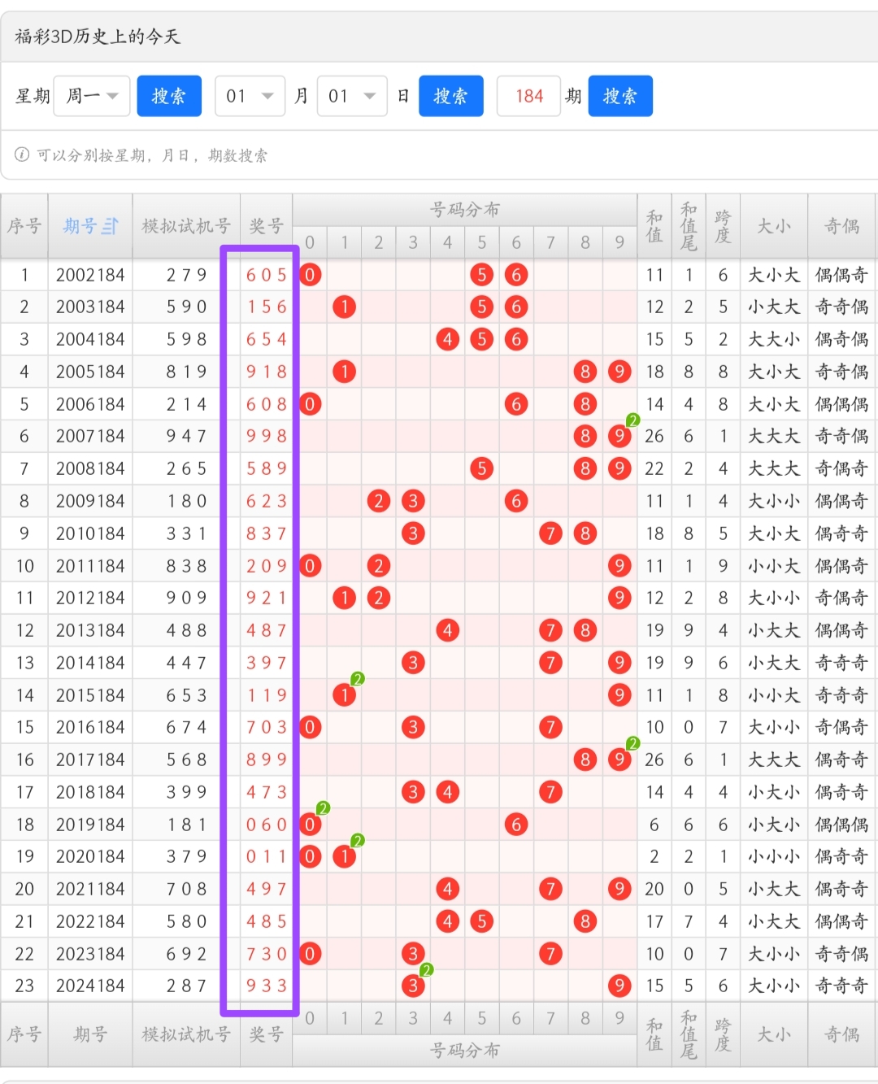The width and height of the screenshot is (878, 1084).
Task: Click top 模拟试机号 column header
Action: (186, 226)
